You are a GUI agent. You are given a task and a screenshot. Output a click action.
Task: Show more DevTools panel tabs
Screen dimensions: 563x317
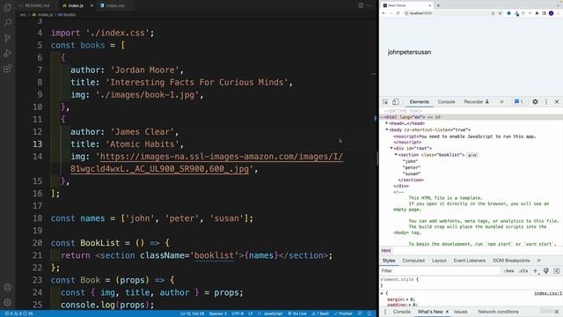501,102
